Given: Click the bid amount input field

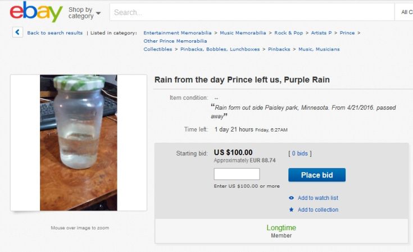Looking at the screenshot, I should pos(237,174).
